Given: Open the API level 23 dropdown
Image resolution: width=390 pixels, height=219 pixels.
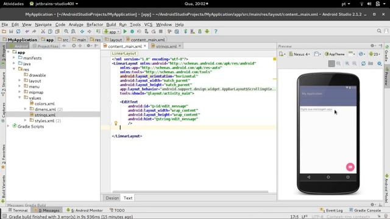Looking at the screenshot, I should (x=375, y=54).
